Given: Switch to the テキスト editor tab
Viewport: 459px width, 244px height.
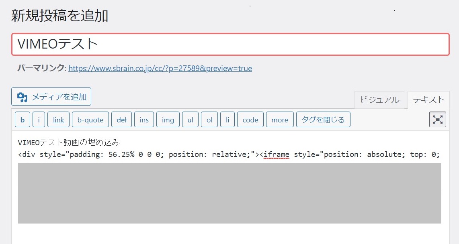Looking at the screenshot, I should click(428, 100).
